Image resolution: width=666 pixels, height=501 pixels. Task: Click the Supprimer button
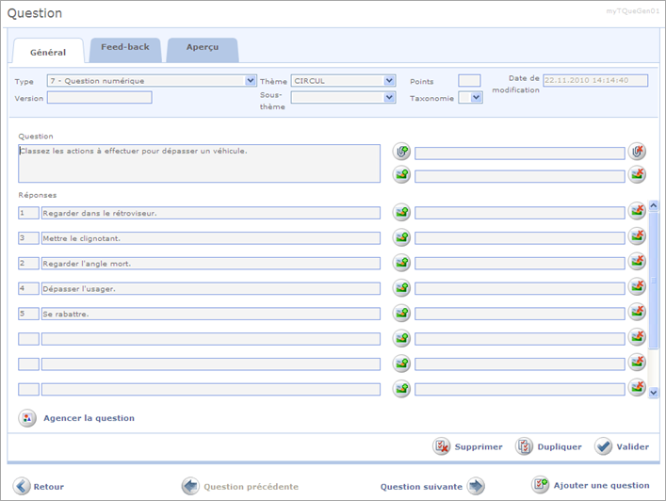(x=468, y=446)
